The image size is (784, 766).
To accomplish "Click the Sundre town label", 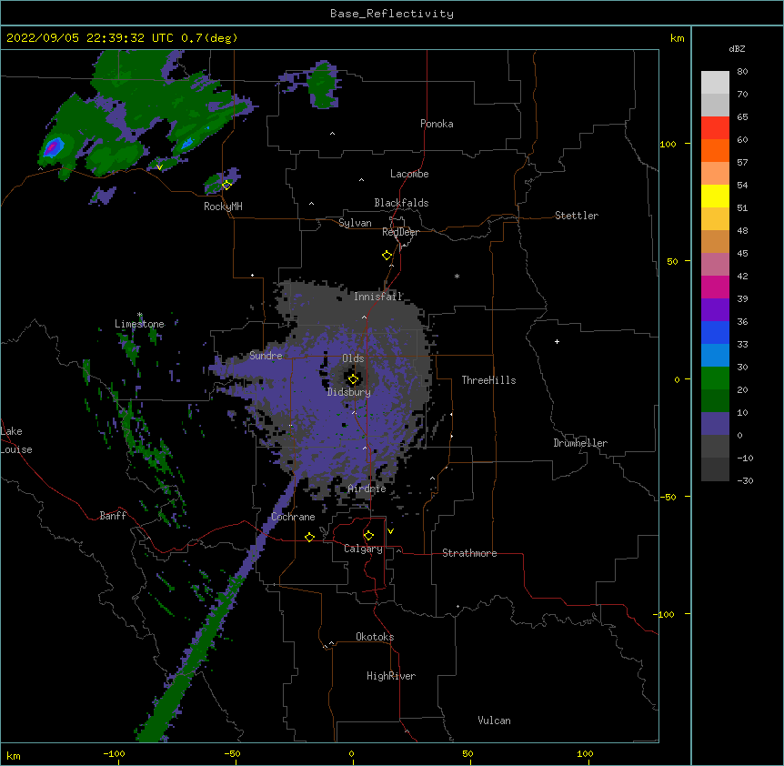I will tap(266, 356).
